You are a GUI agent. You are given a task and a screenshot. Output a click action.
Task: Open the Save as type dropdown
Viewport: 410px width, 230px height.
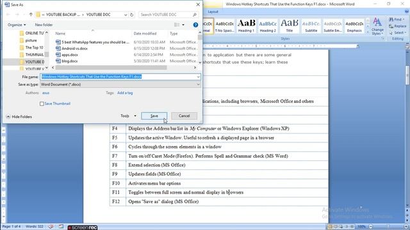198,84
